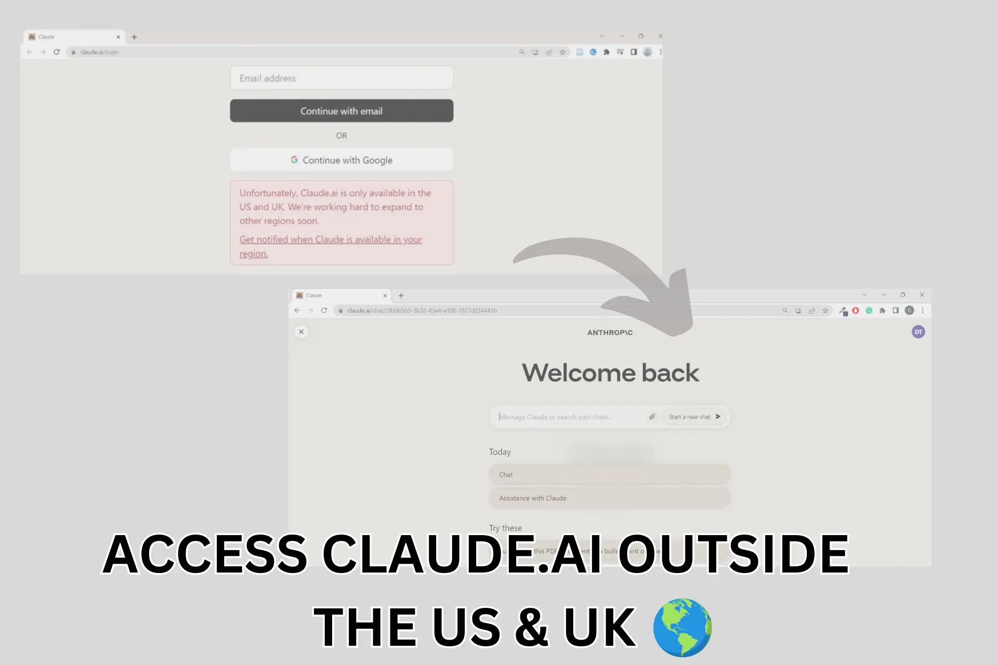Click the user profile avatar icon
998x665 pixels.
coord(918,332)
